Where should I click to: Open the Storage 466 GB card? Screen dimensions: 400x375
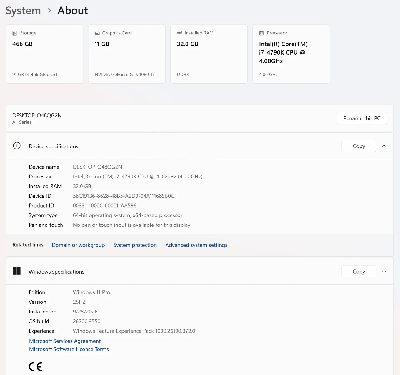pos(44,54)
